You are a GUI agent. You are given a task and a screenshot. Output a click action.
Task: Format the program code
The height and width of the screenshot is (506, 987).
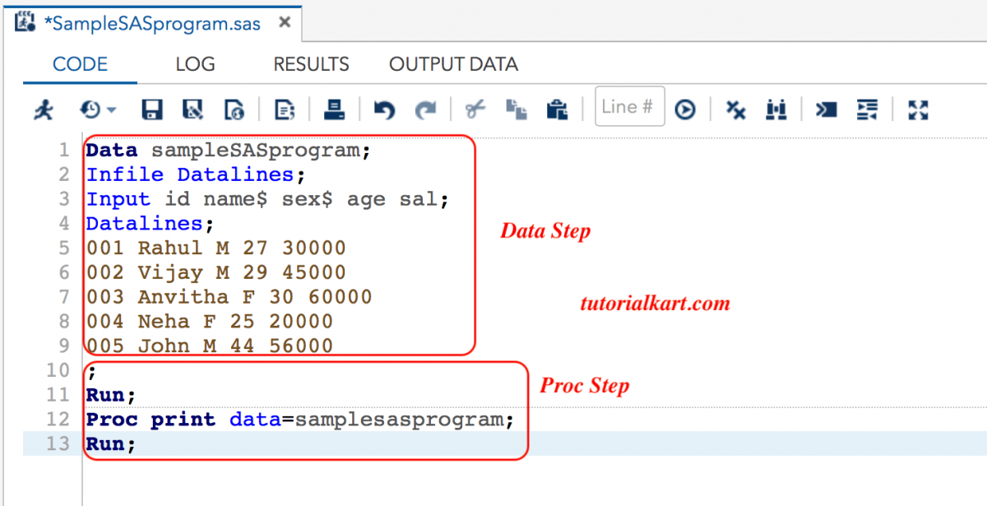(867, 109)
